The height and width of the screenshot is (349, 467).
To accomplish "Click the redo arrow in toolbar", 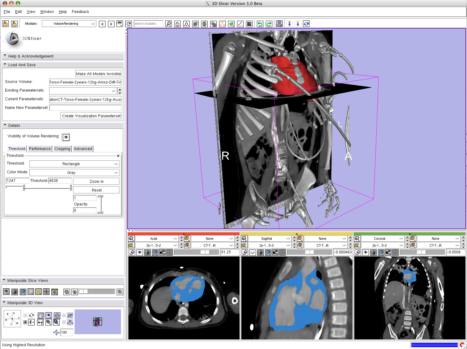I will tap(269, 24).
